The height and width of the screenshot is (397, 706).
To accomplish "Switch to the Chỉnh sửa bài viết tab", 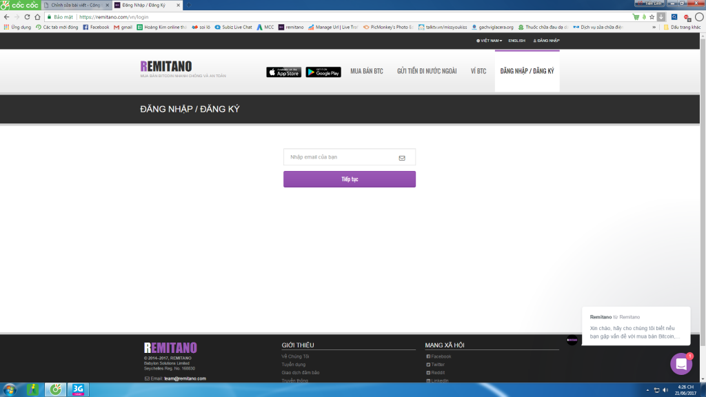I will tap(76, 5).
